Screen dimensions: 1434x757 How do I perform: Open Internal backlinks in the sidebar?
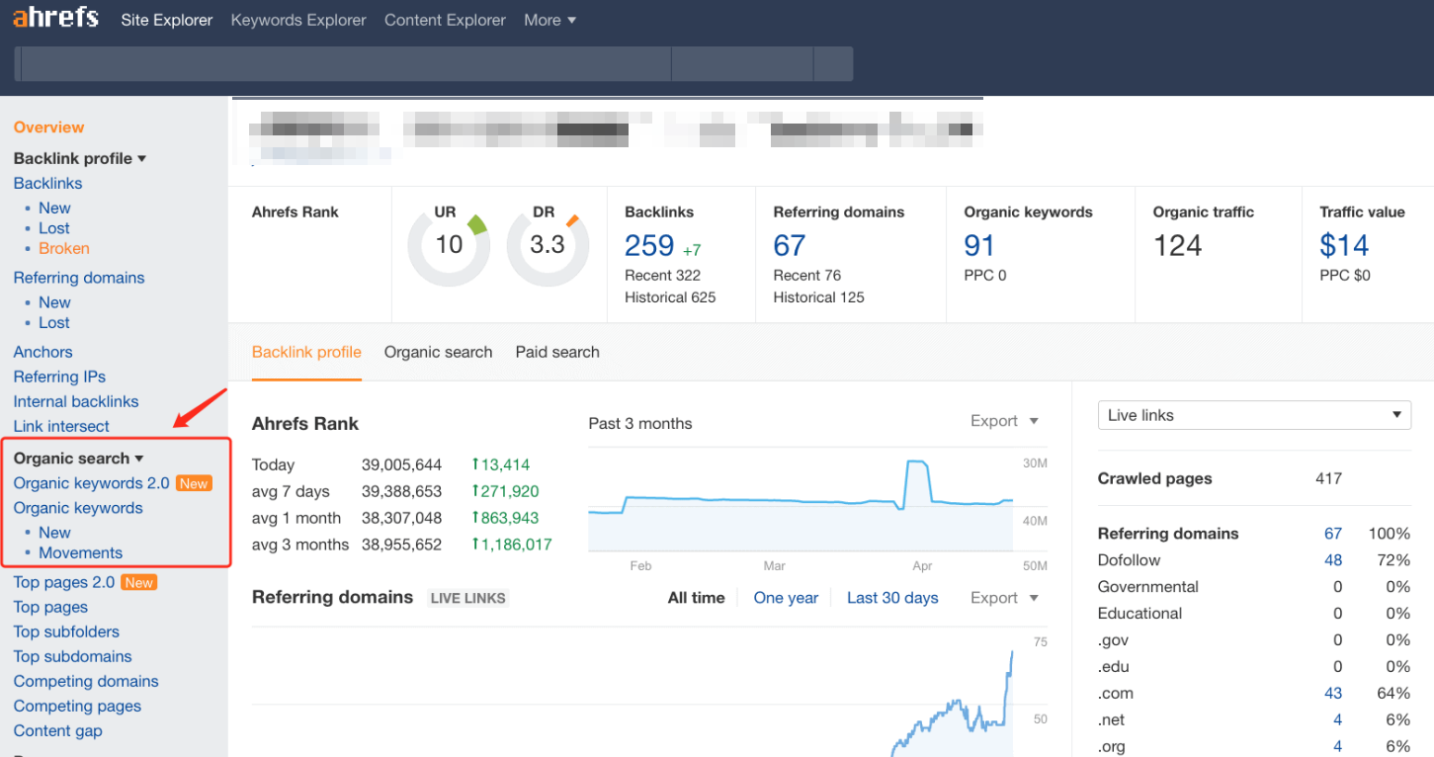coord(76,401)
